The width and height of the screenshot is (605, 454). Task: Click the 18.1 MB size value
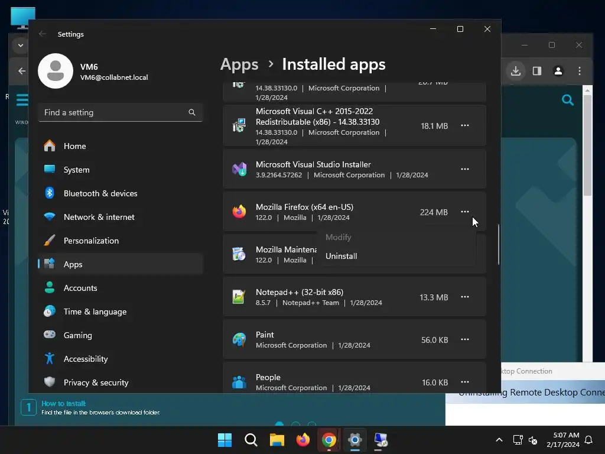(434, 126)
